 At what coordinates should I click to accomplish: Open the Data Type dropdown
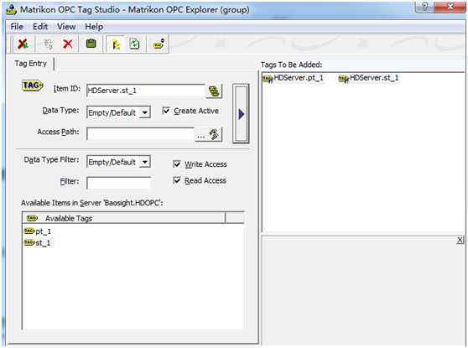[x=145, y=113]
